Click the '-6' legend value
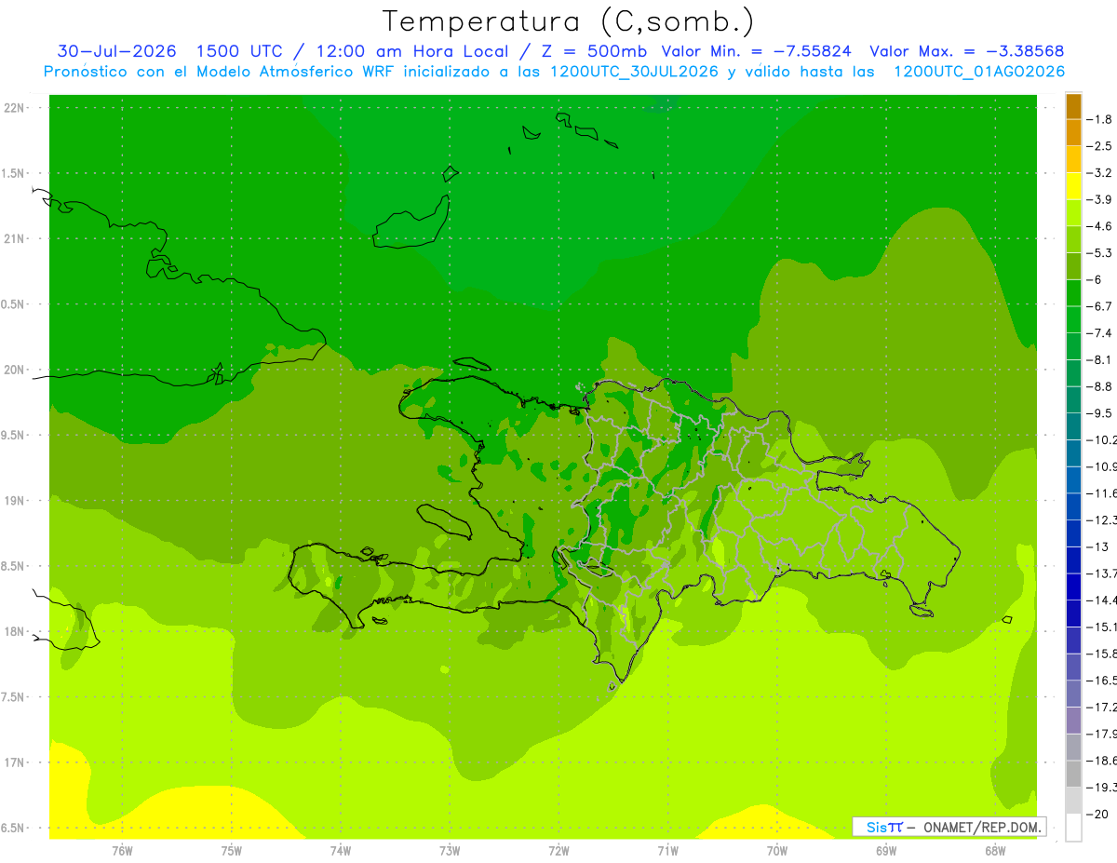The image size is (1117, 863). [x=1096, y=279]
